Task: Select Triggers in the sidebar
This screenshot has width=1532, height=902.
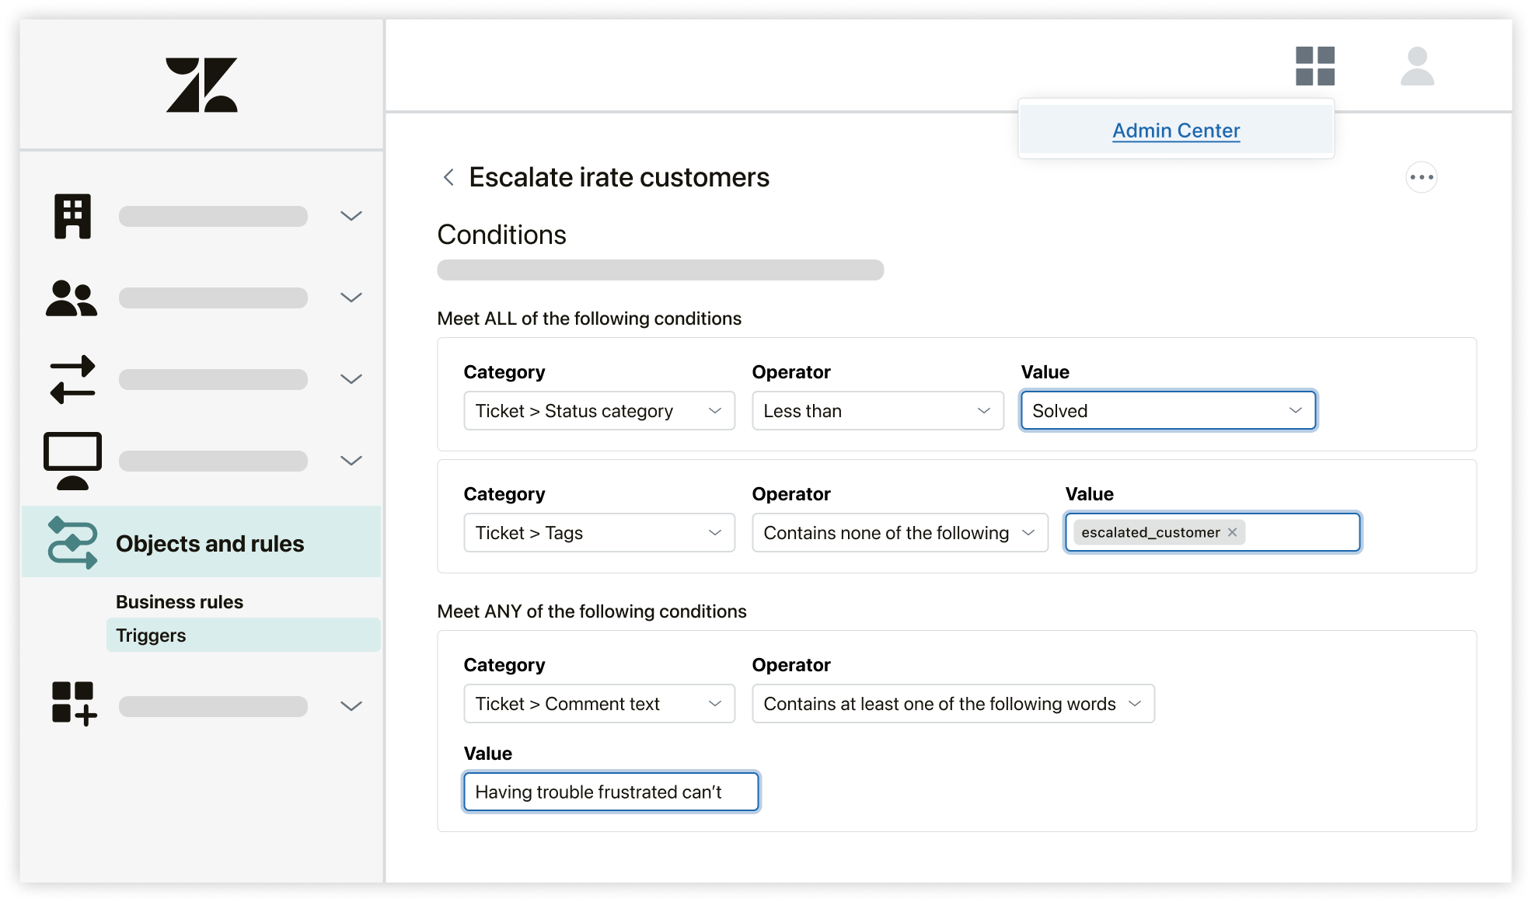Action: [x=243, y=636]
